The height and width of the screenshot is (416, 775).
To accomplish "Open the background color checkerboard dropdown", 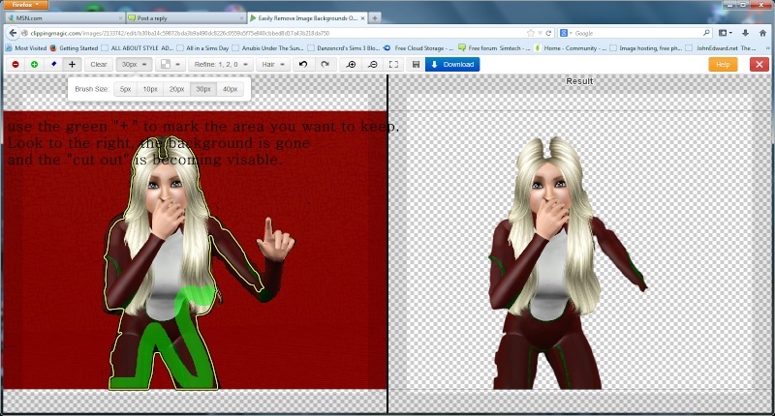I will point(170,64).
